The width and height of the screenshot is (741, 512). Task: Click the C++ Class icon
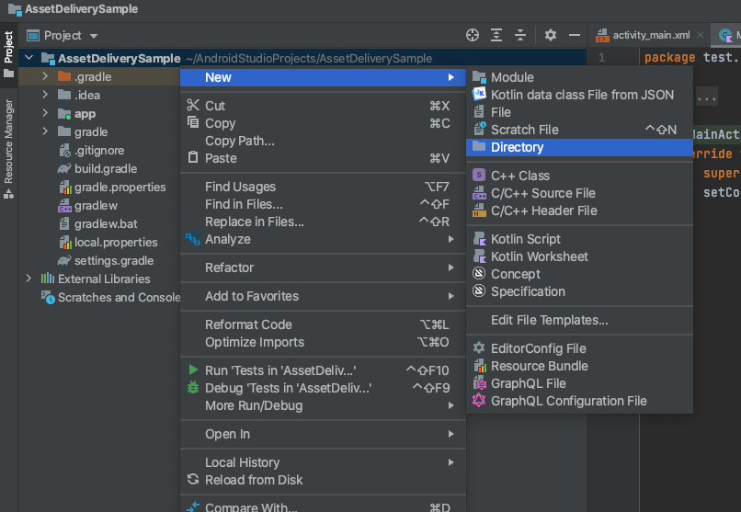(x=479, y=176)
